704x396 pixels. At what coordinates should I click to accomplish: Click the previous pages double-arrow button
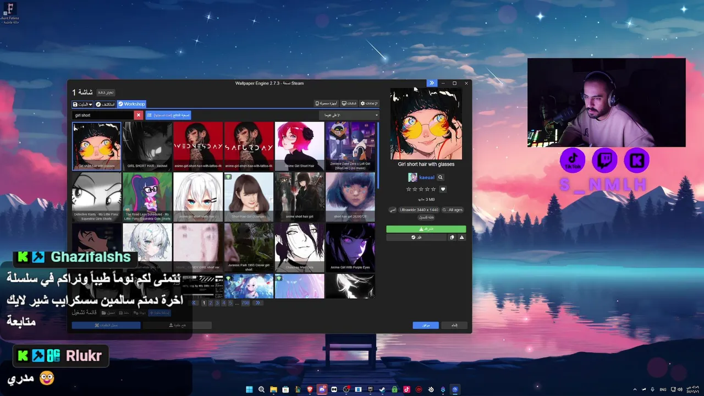click(194, 303)
